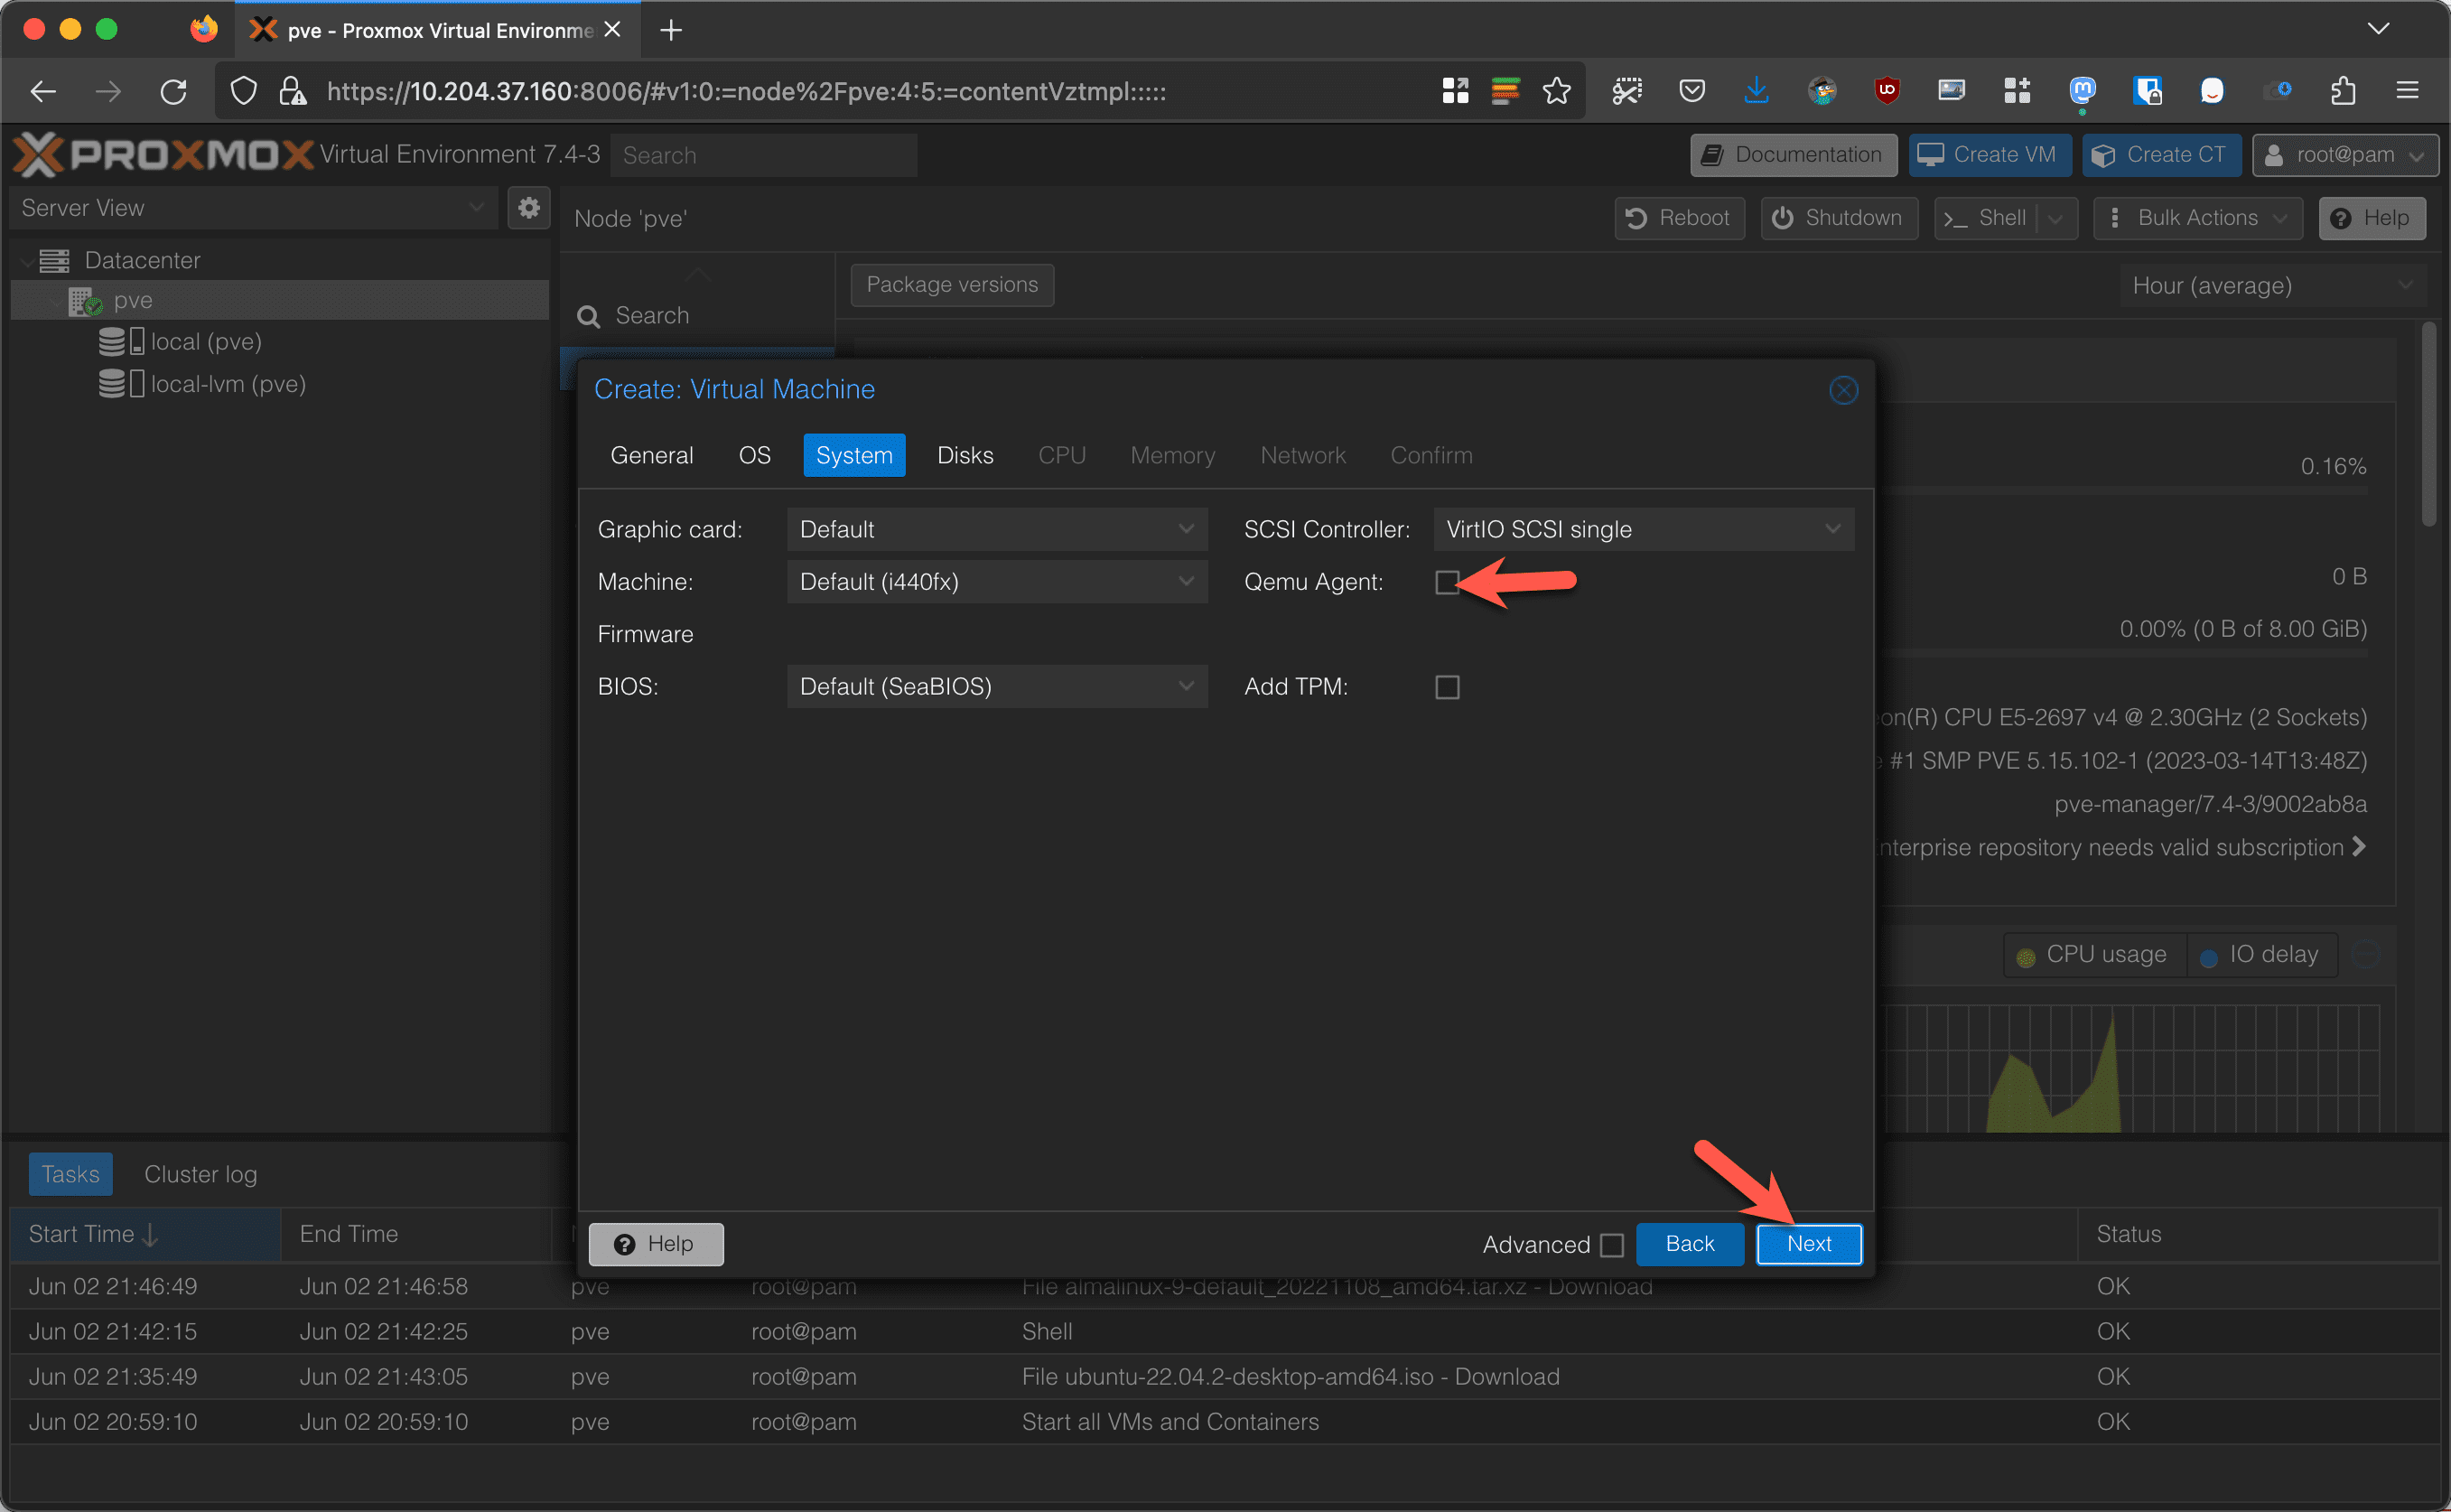Click Back in the VM wizard
This screenshot has height=1512, width=2451.
[1690, 1244]
